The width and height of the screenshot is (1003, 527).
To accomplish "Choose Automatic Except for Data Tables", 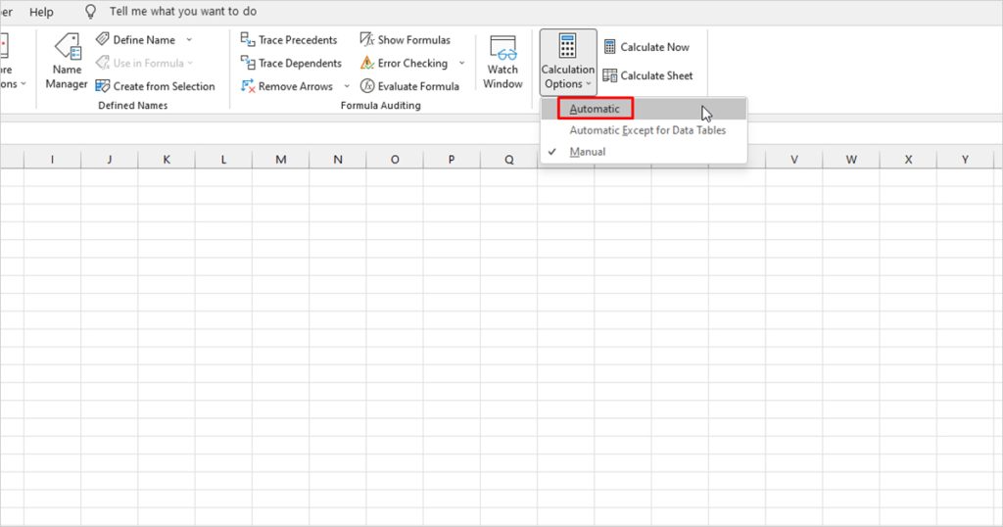I will (644, 130).
